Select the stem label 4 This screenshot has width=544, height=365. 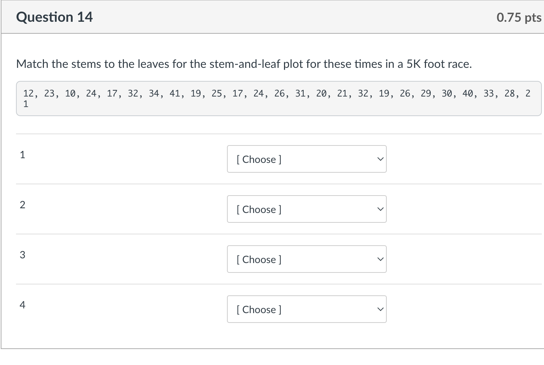pyautogui.click(x=23, y=305)
